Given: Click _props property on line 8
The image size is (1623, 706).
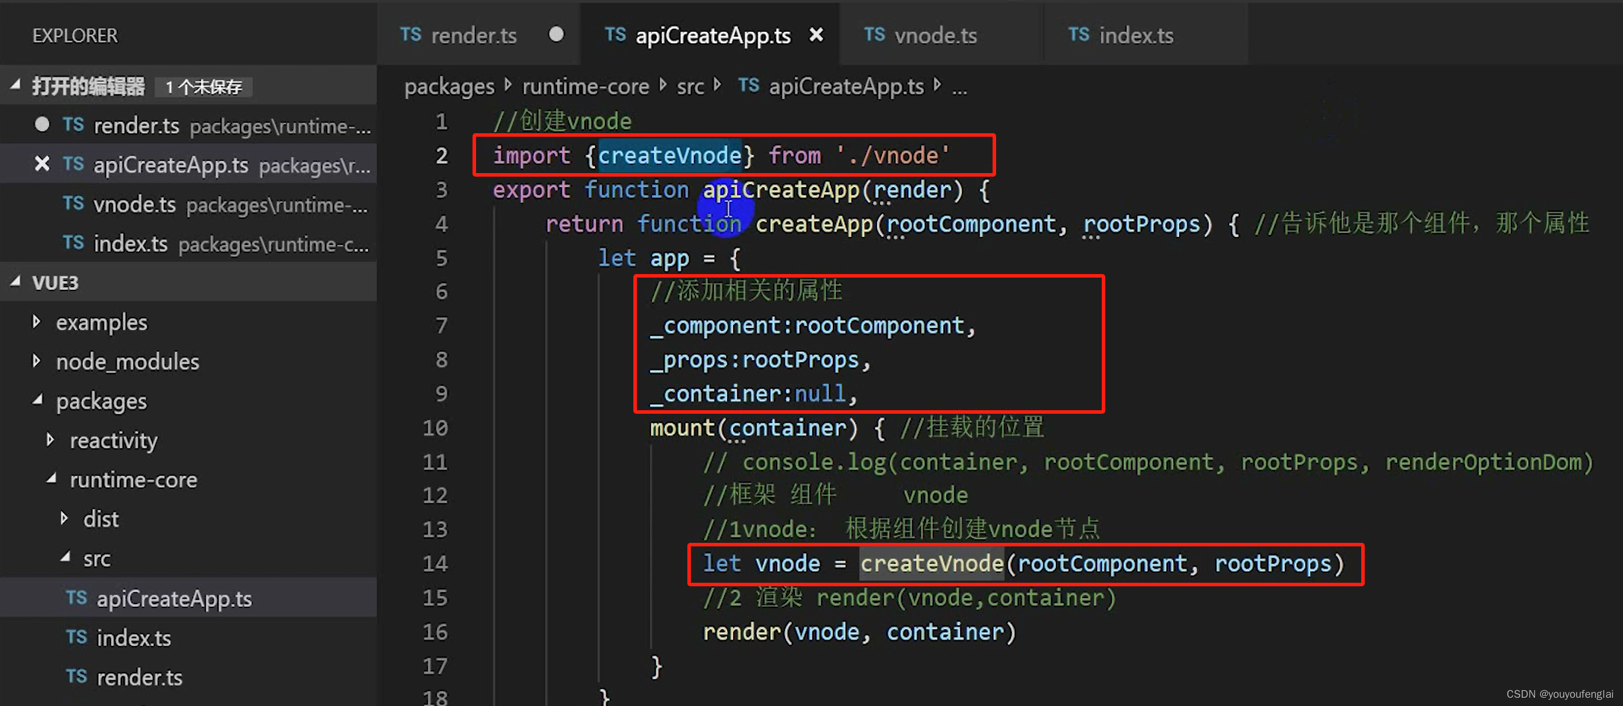Looking at the screenshot, I should 689,360.
